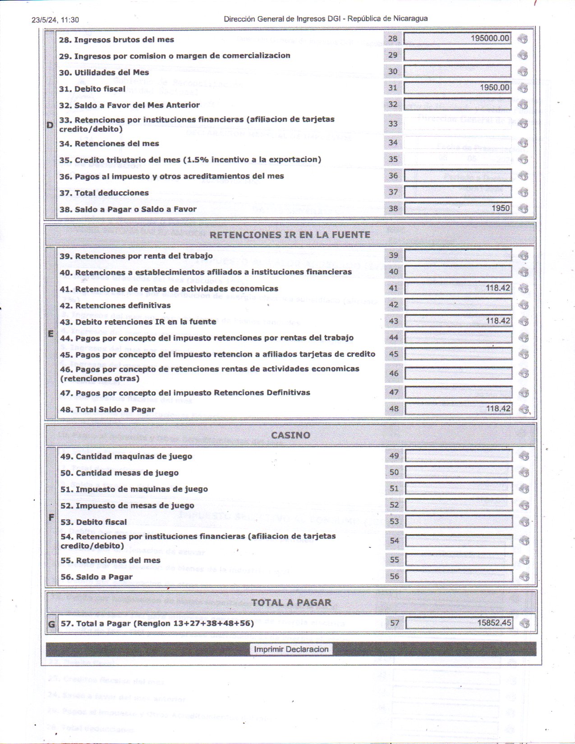
Task: Select field 46 pagos retenciones otras
Action: point(458,373)
